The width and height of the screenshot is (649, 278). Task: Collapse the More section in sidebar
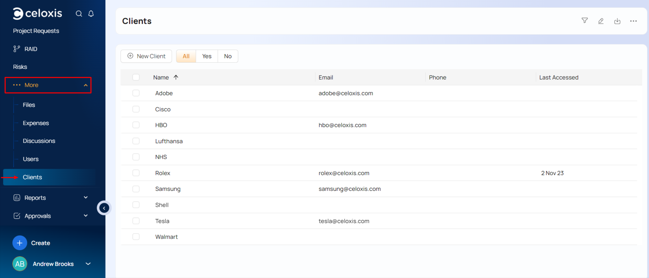(85, 85)
